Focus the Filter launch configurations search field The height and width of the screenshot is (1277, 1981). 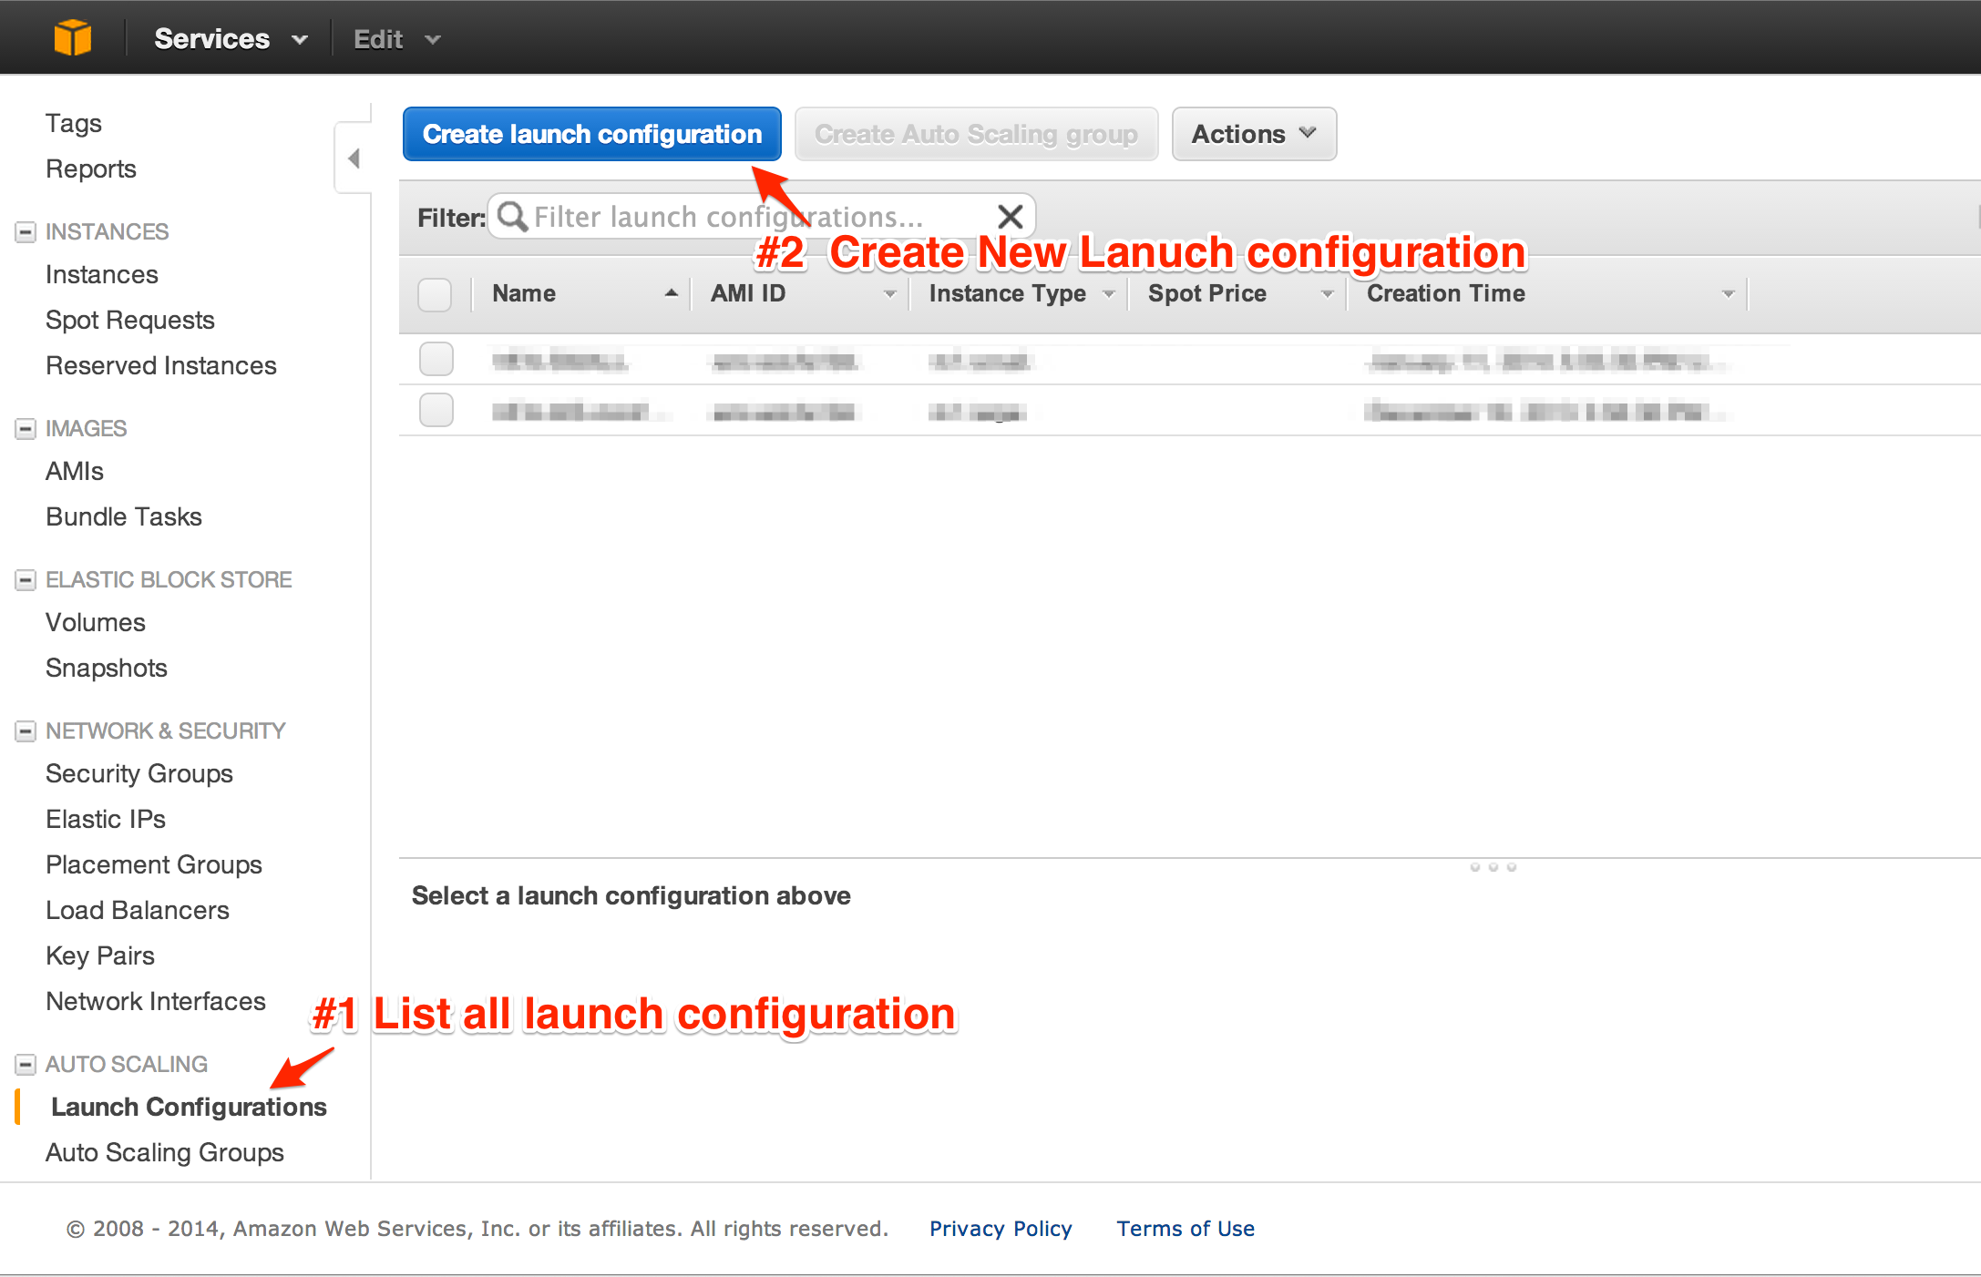762,217
